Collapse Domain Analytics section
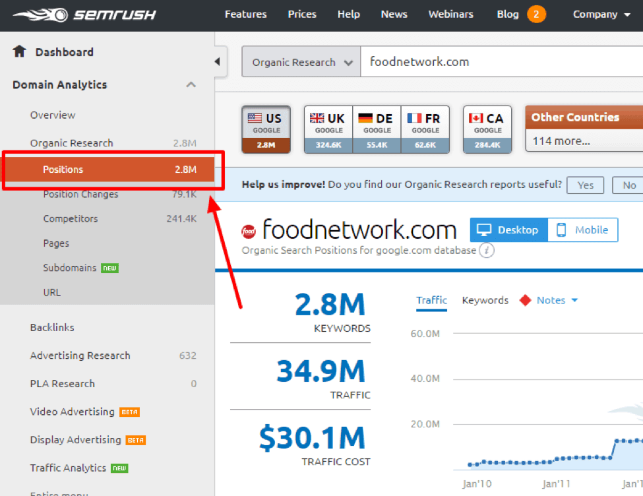This screenshot has height=496, width=643. 191,85
